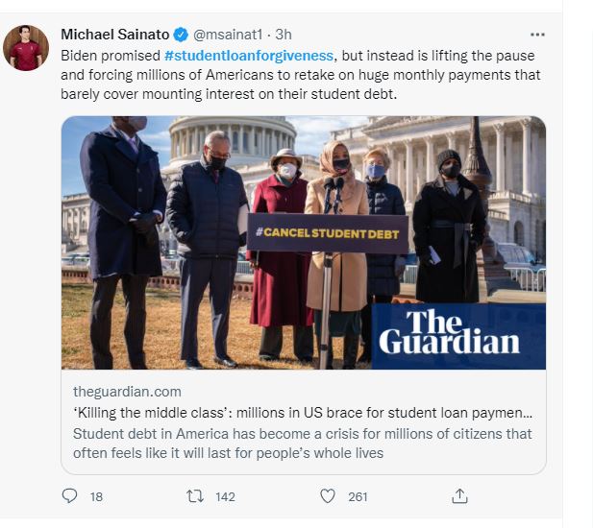This screenshot has width=593, height=528.
Task: Click the blue verified badge
Action: tap(181, 35)
